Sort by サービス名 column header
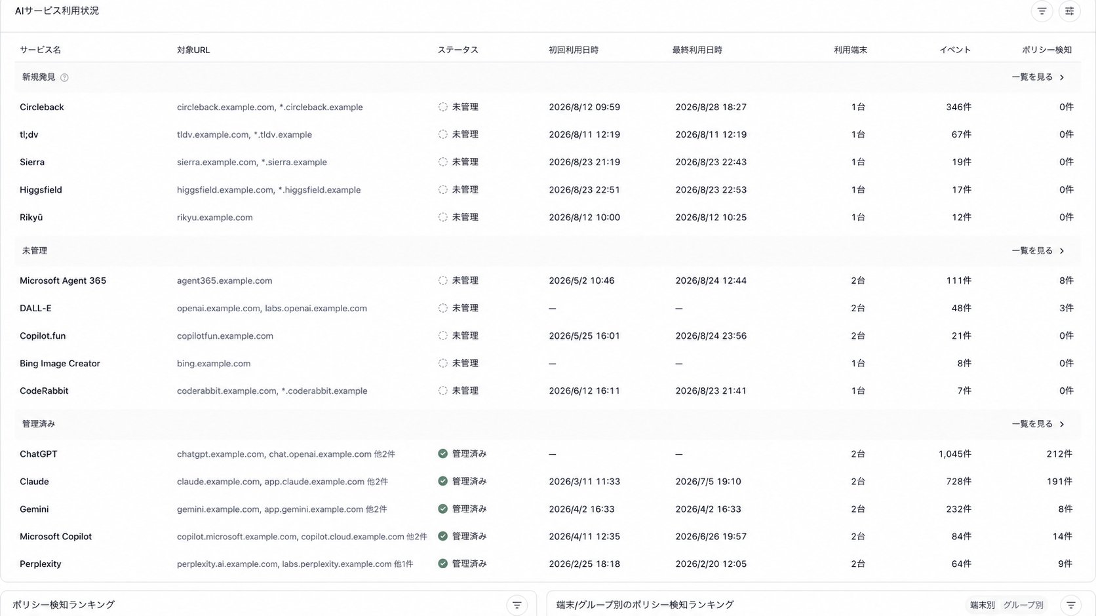The height and width of the screenshot is (616, 1096). [x=40, y=50]
